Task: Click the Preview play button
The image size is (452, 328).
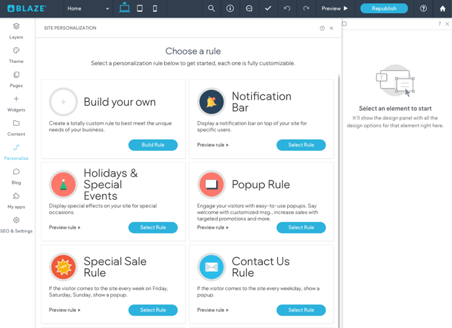Action: click(335, 9)
